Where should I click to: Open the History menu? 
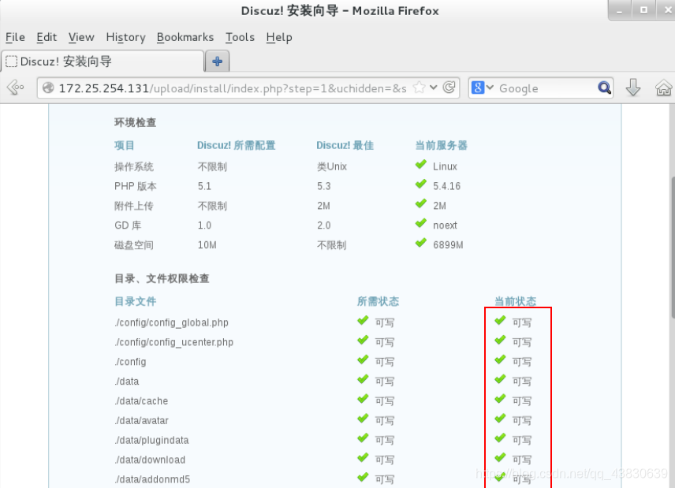point(125,37)
